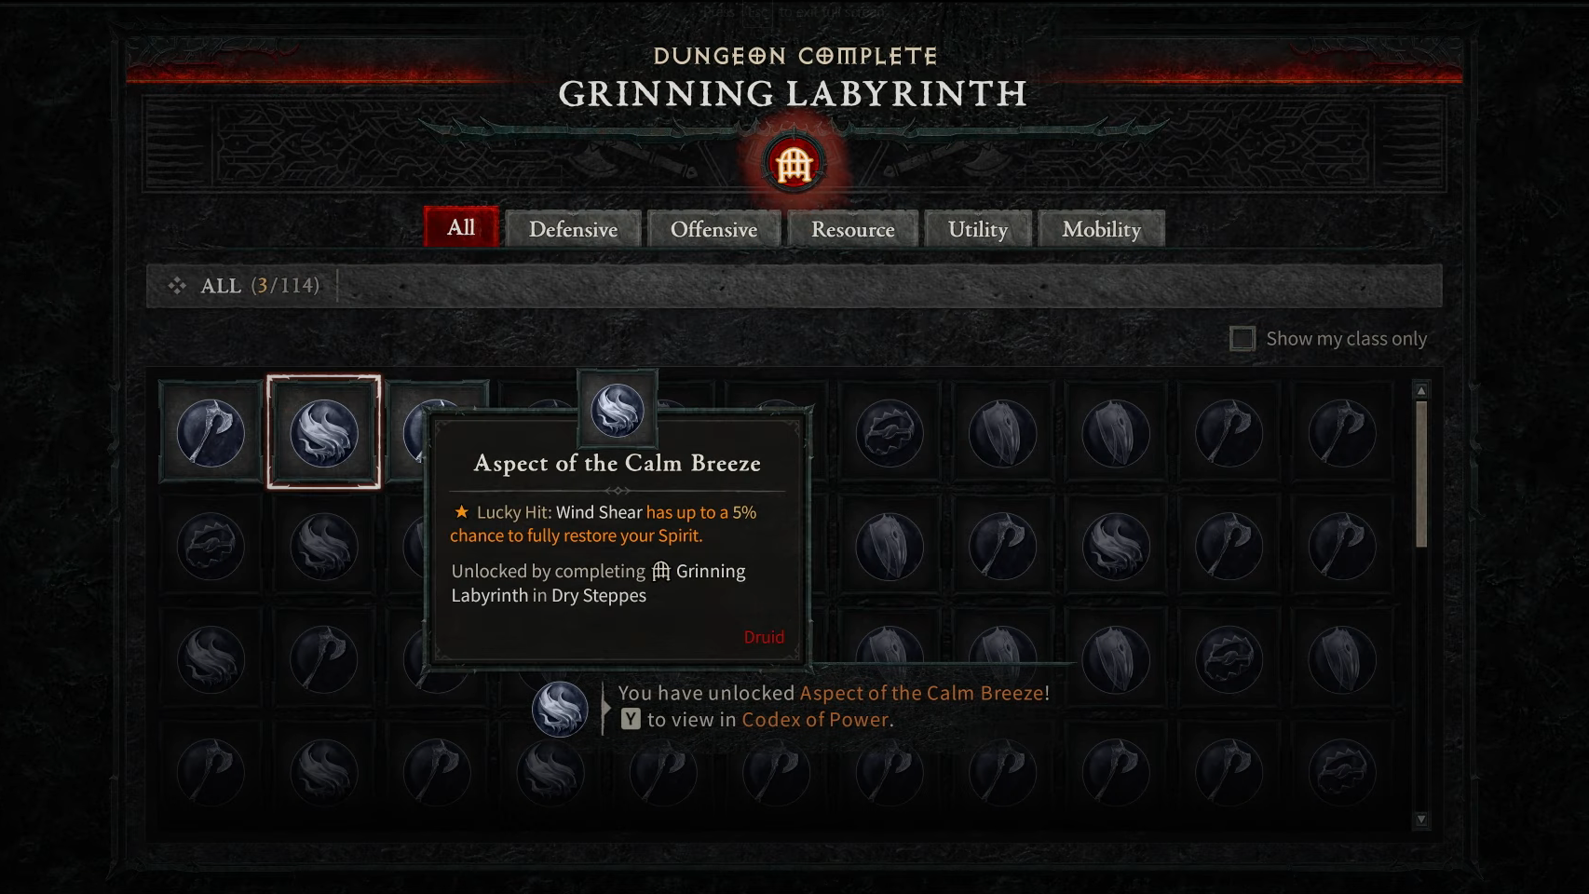Click the Calm Breeze icon atop the tooltip

pos(618,411)
